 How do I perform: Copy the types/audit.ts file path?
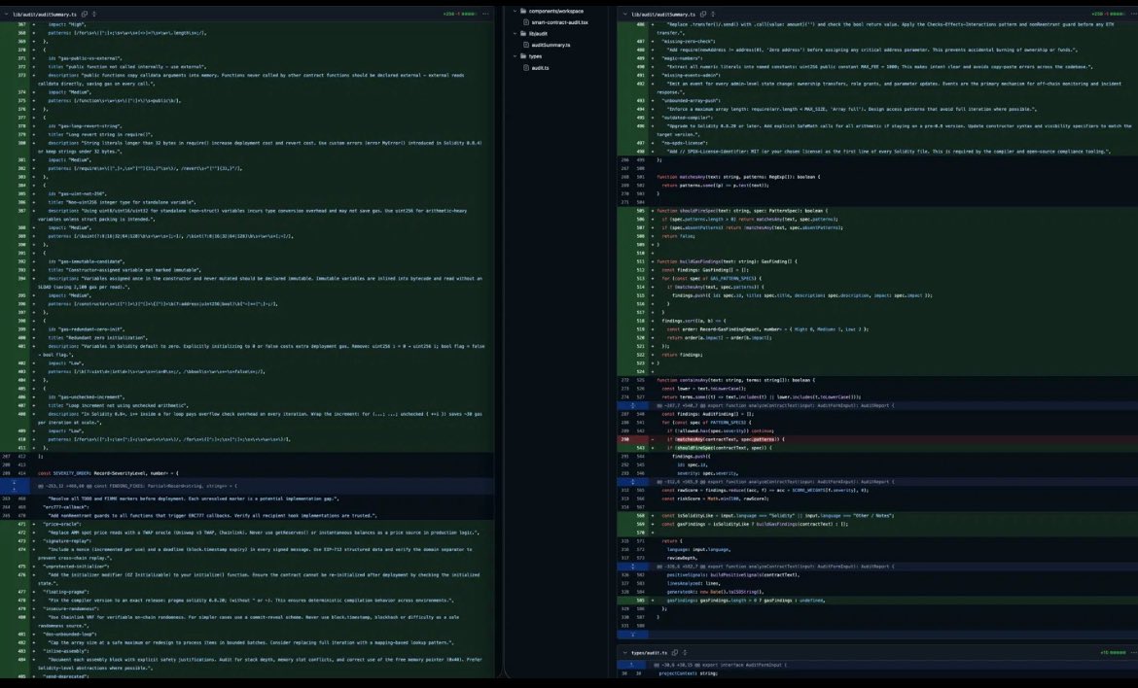pos(675,652)
